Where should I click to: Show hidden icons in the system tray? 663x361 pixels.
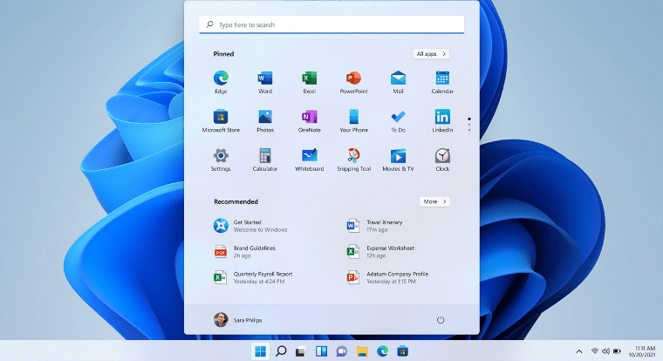[579, 351]
